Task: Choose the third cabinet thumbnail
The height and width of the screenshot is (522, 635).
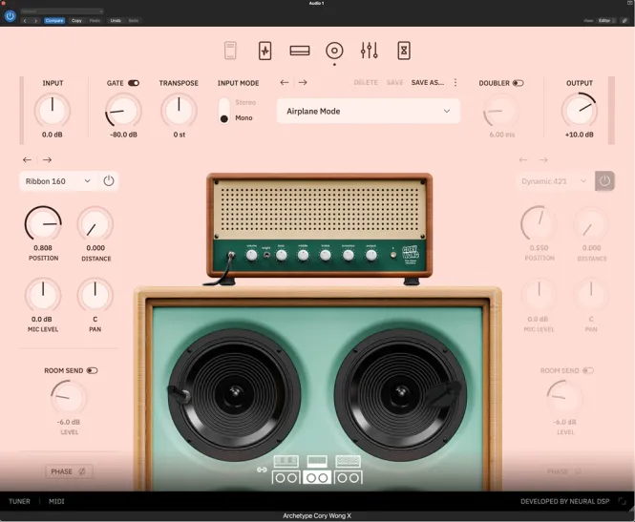Action: pyautogui.click(x=349, y=478)
